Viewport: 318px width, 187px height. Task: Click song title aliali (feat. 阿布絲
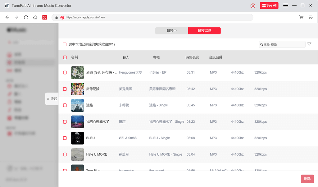coord(102,72)
